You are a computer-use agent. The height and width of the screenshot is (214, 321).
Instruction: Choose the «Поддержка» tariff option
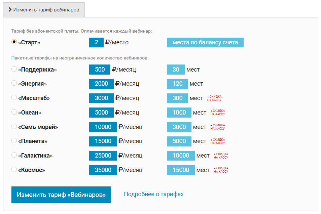click(x=14, y=69)
